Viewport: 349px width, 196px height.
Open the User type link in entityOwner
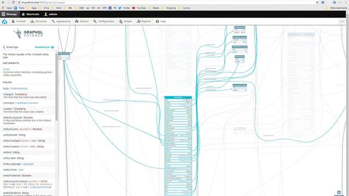click(x=21, y=170)
